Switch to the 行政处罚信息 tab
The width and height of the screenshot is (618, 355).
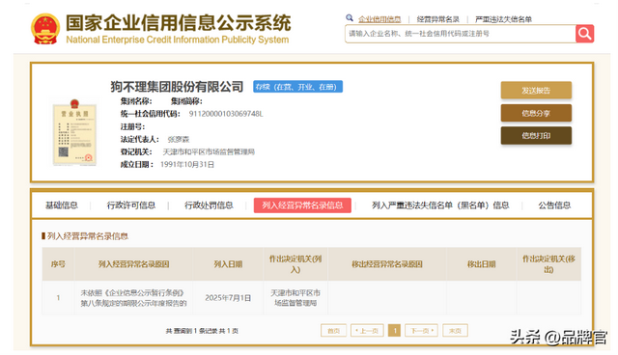[209, 205]
